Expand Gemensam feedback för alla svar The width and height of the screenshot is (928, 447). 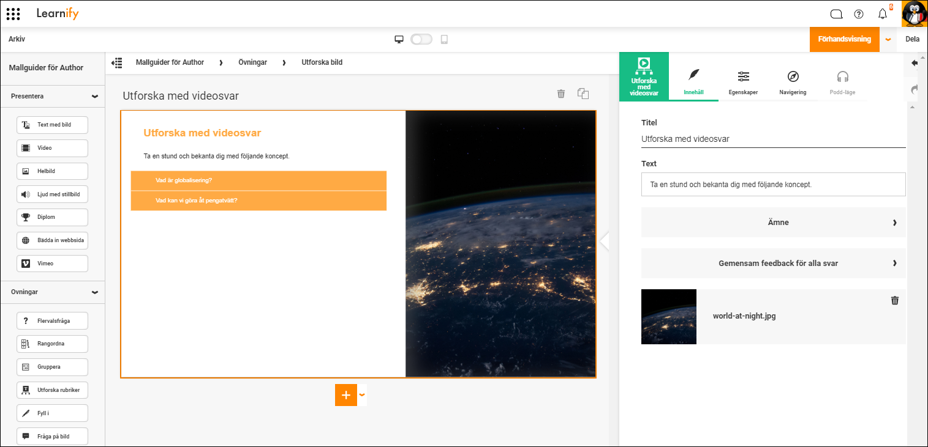click(x=773, y=264)
